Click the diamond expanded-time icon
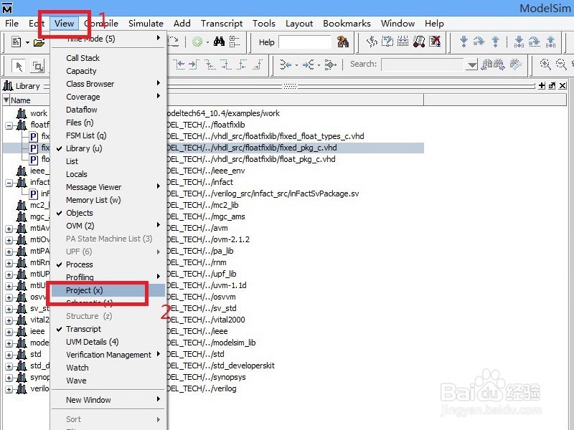 [x=330, y=65]
